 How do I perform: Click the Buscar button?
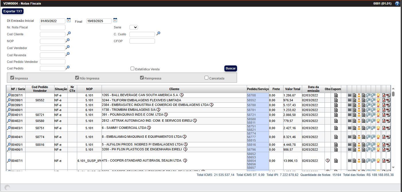coord(230,69)
